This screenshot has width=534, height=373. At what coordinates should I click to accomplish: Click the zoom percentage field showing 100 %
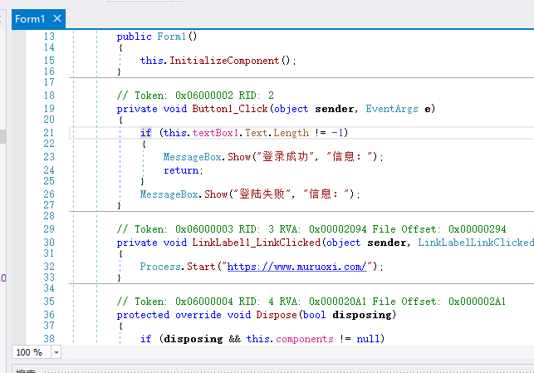[x=32, y=352]
